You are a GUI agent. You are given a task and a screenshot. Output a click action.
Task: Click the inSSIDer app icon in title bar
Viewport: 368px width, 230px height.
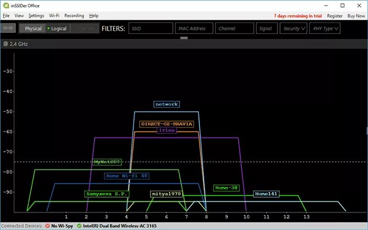[x=6, y=5]
